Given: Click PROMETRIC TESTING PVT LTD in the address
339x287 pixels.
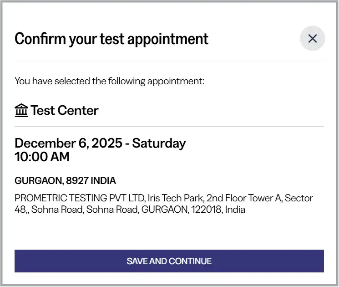Looking at the screenshot, I should pos(80,198).
